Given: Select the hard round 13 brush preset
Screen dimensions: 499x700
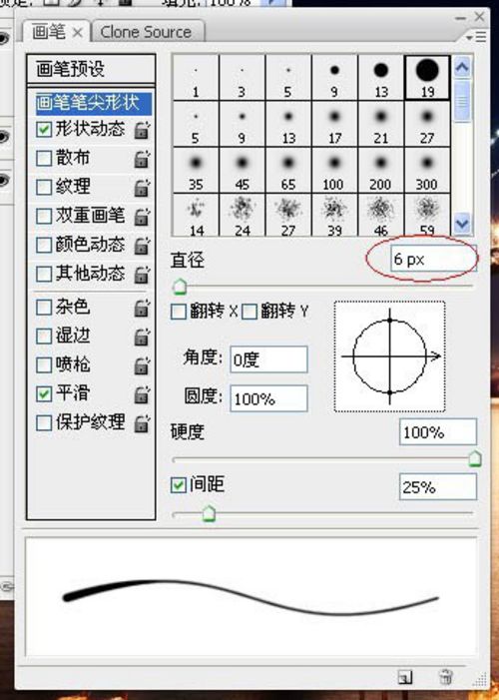Looking at the screenshot, I should point(380,77).
